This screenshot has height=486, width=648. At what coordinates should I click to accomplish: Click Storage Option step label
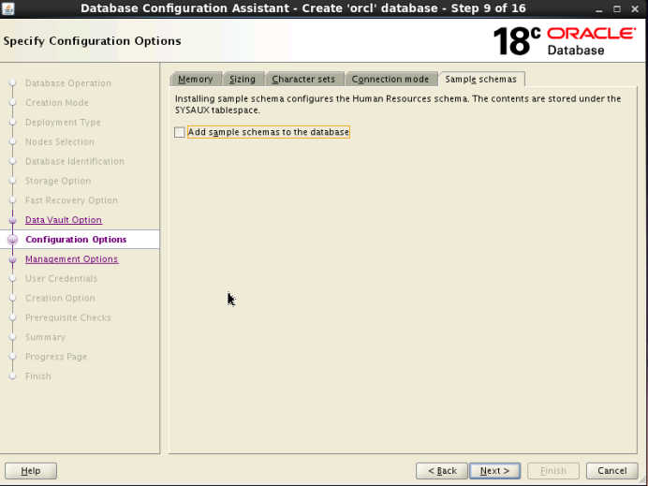coord(58,181)
